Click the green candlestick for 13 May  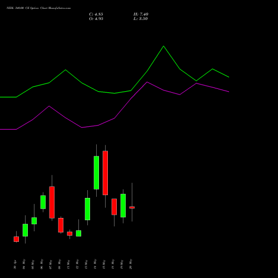(x=87, y=209)
